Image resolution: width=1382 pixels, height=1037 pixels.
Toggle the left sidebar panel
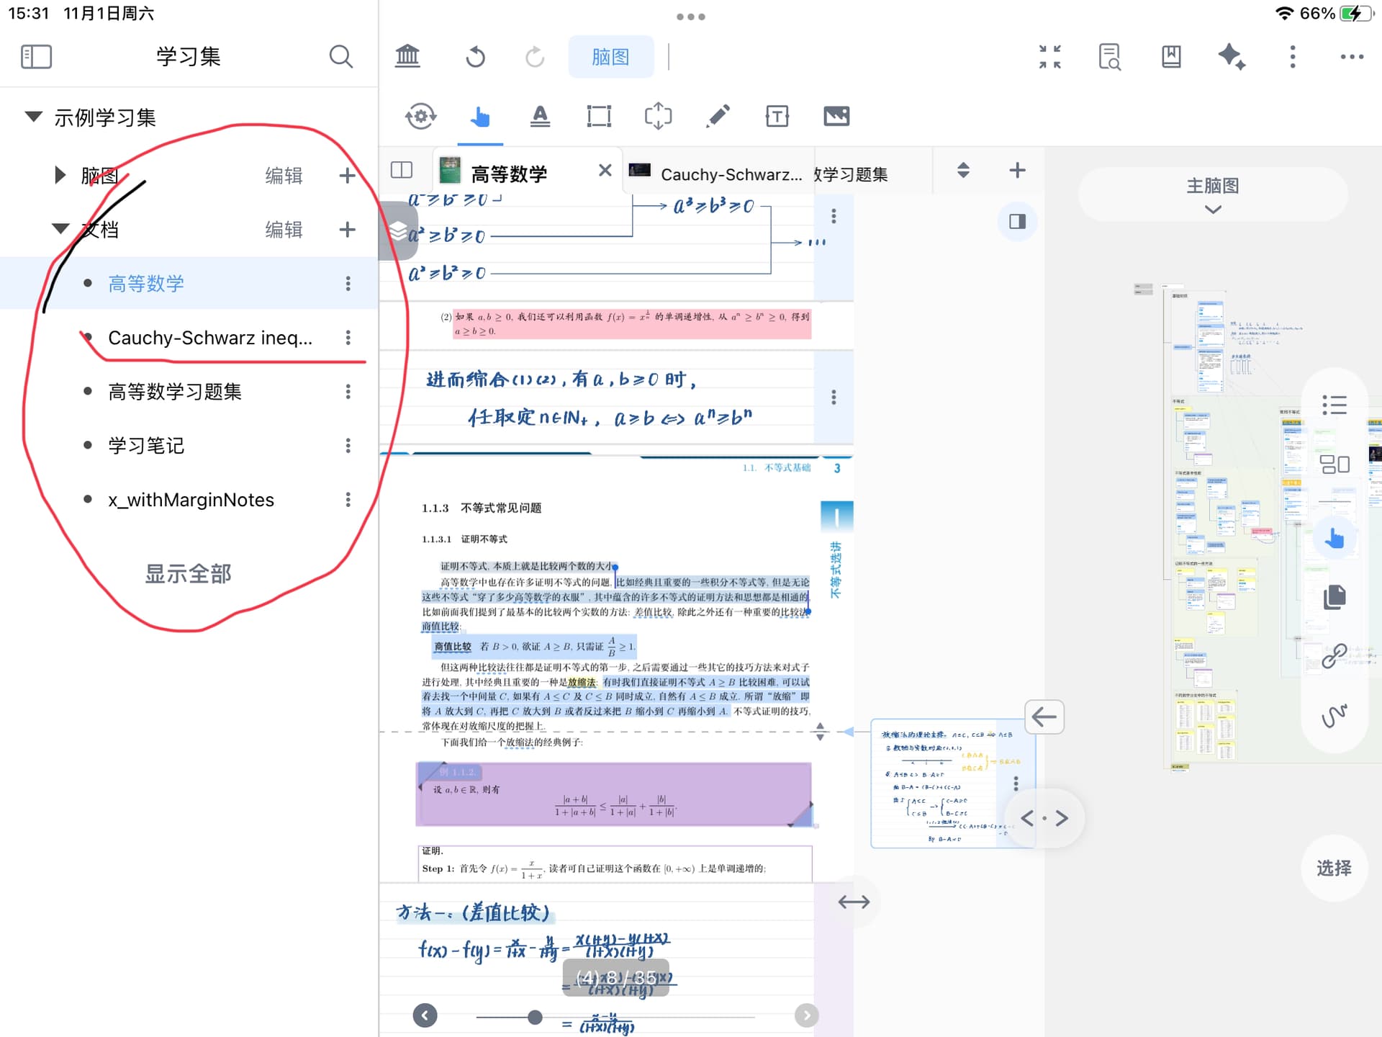coord(36,57)
